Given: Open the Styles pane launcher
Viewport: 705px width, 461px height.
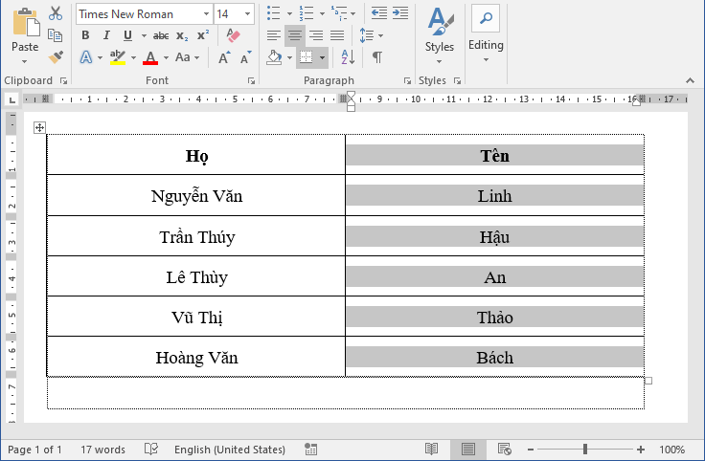Looking at the screenshot, I should pos(457,80).
